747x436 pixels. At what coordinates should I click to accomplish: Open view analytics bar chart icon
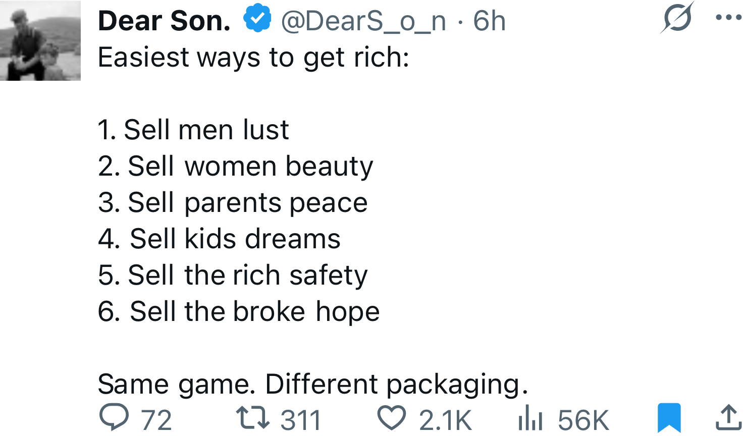pos(530,419)
